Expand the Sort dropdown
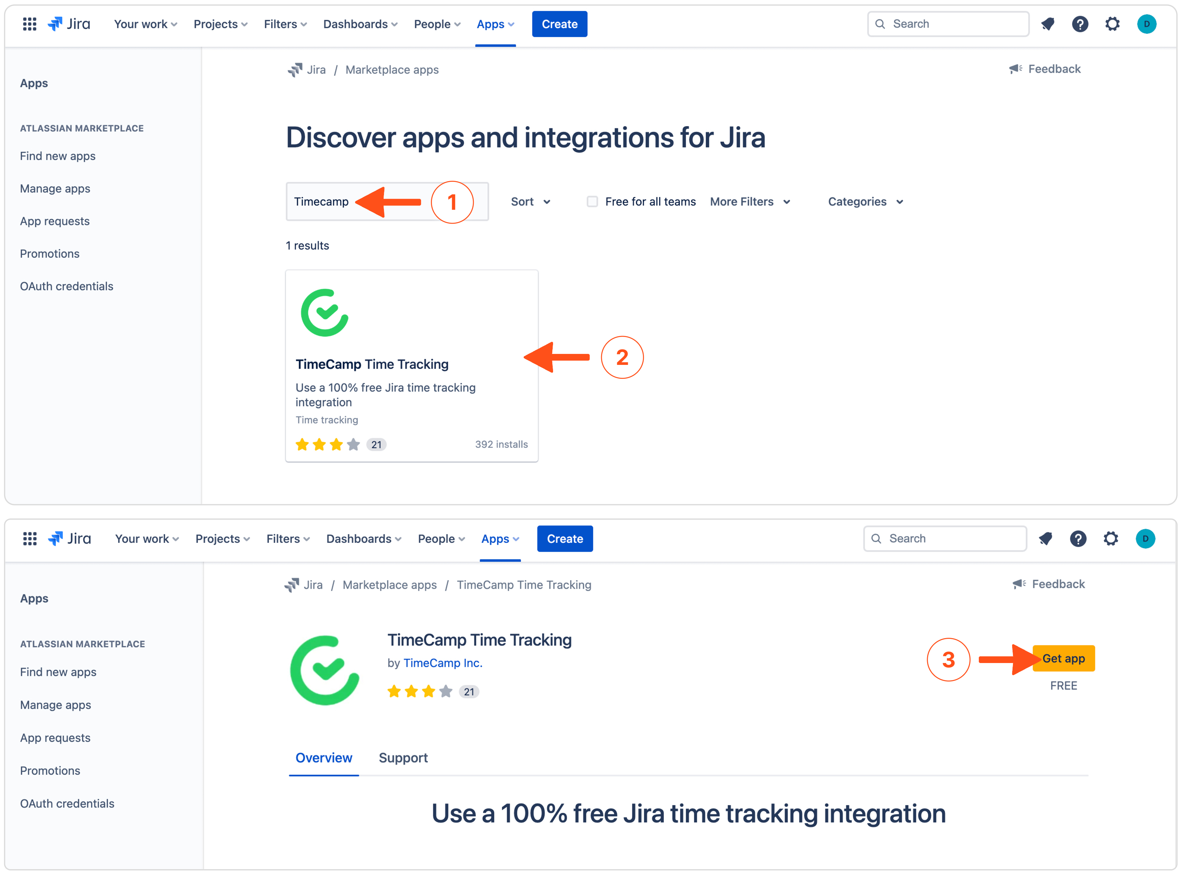 [530, 202]
